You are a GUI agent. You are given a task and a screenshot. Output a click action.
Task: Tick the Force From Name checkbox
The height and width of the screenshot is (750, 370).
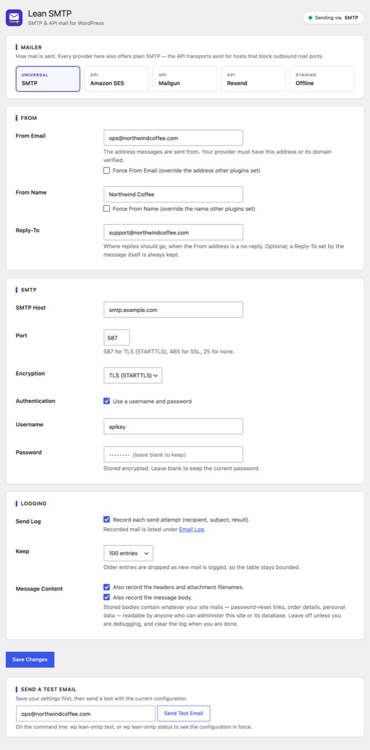click(x=107, y=208)
